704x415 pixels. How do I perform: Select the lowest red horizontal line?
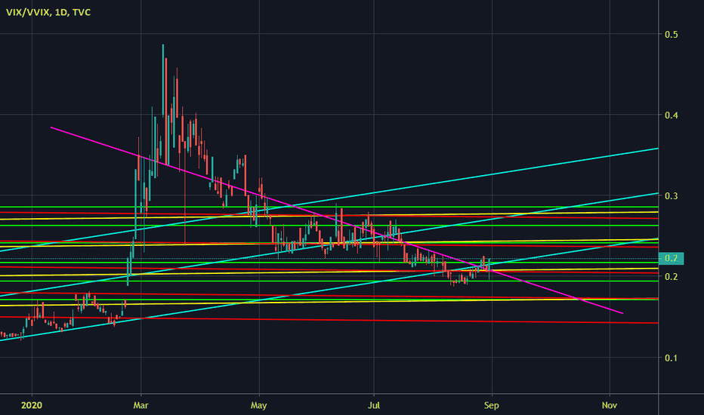[x=329, y=320]
